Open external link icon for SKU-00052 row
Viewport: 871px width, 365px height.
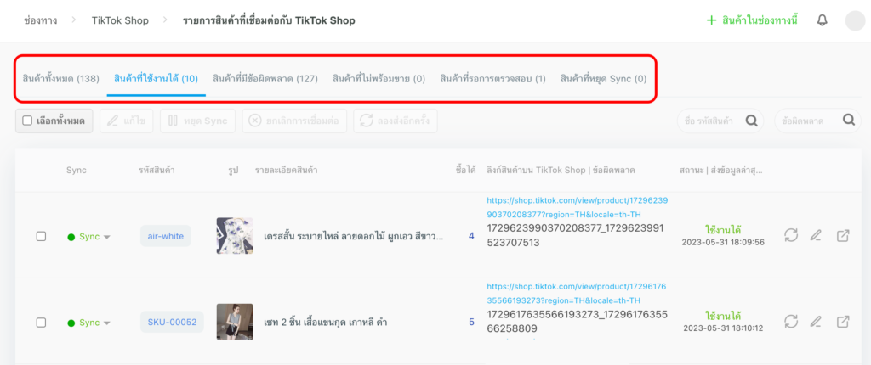843,322
